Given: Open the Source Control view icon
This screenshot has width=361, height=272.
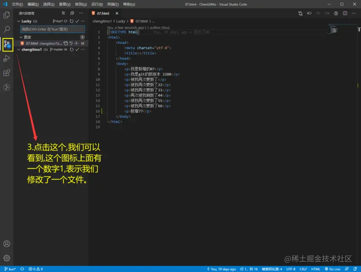Looking at the screenshot, I should (7, 44).
